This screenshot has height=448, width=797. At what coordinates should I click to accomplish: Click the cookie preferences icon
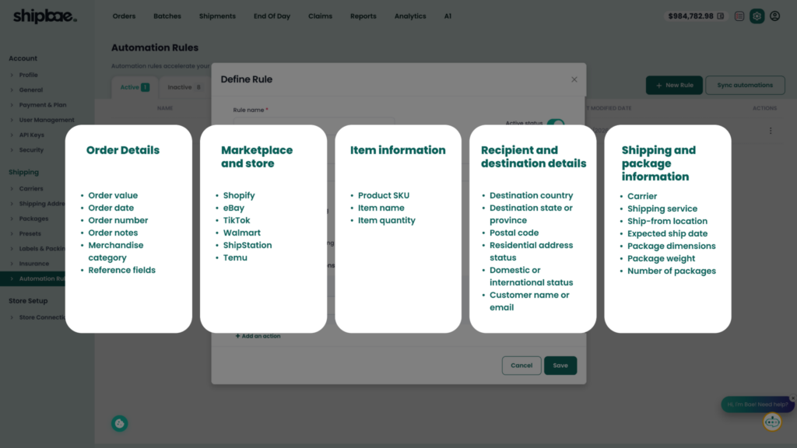coord(119,423)
